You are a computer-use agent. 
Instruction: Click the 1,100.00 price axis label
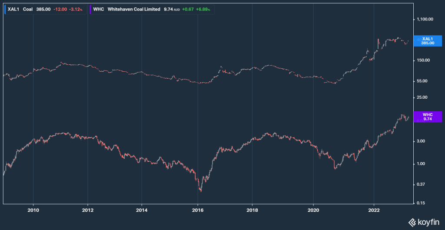pyautogui.click(x=426, y=19)
